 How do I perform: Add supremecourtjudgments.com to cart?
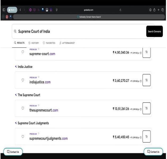[147, 136]
